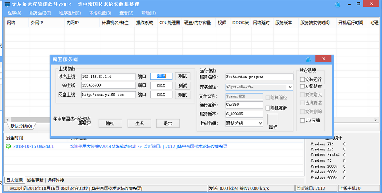Toggle the 随机途径 checkbox
The width and height of the screenshot is (382, 193).
point(268,98)
